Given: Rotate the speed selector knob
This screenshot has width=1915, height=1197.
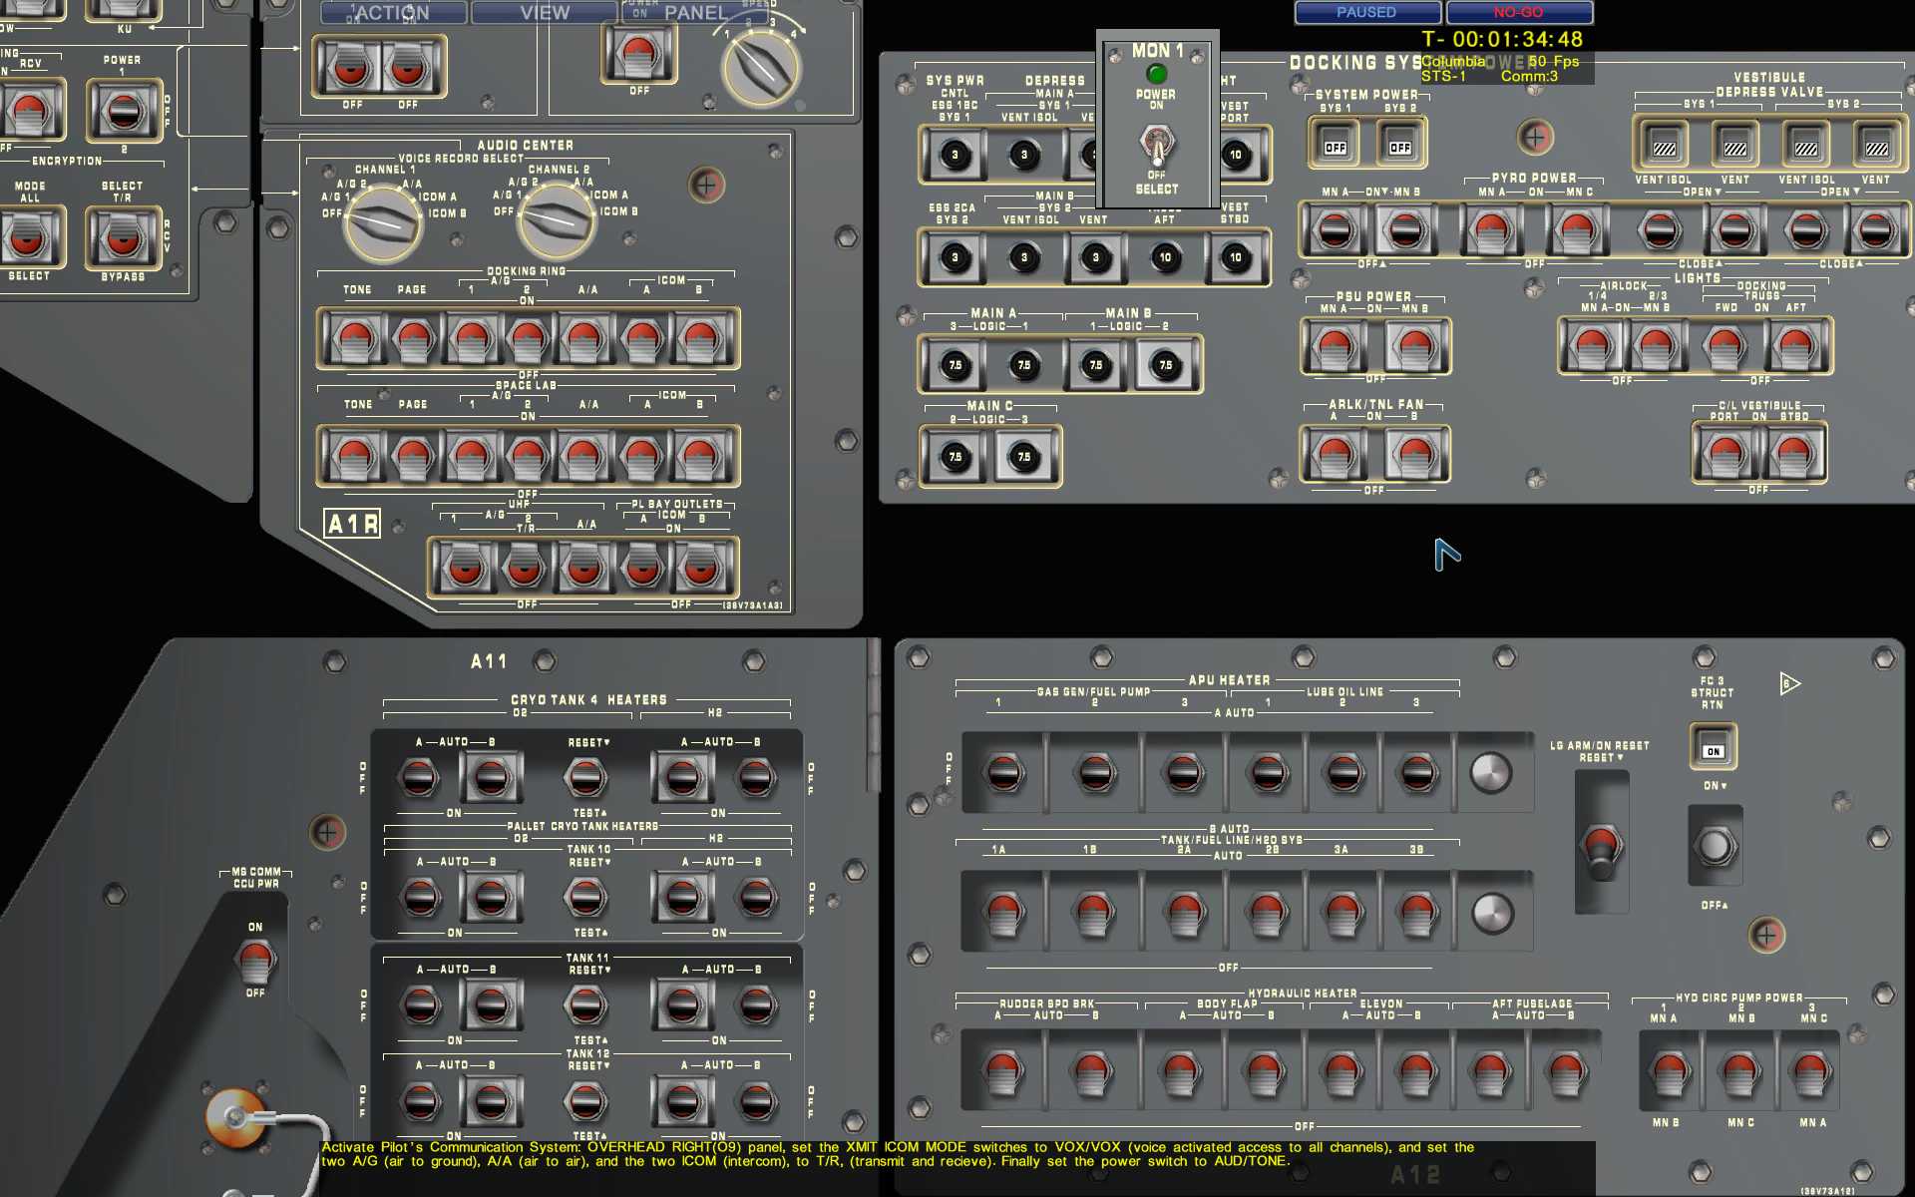Looking at the screenshot, I should (x=761, y=67).
